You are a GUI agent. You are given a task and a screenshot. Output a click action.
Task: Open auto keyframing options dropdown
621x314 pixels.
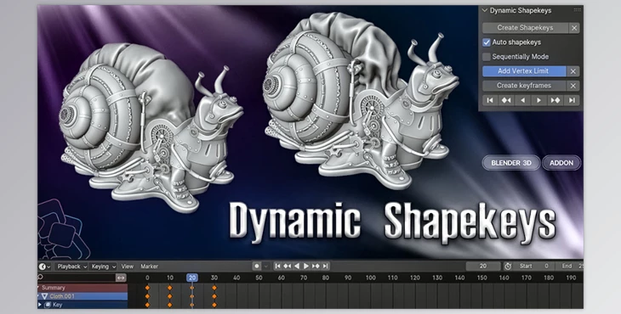266,266
